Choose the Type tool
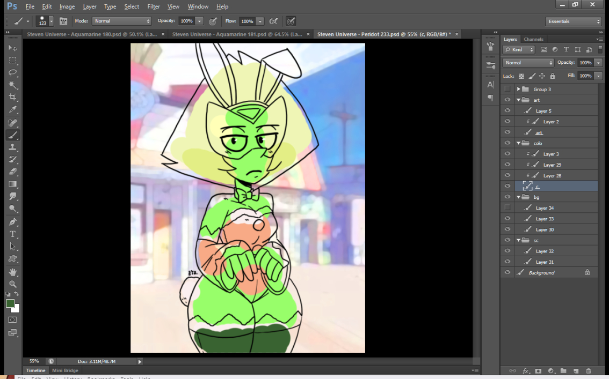The height and width of the screenshot is (379, 609). pos(13,234)
